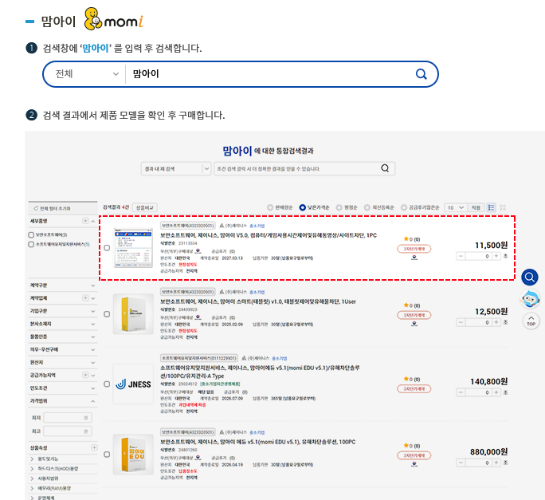Click the momi logo at the top
The height and width of the screenshot is (500, 545).
click(x=114, y=19)
